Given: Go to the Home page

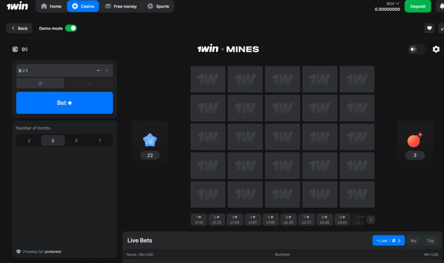Looking at the screenshot, I should (x=50, y=6).
